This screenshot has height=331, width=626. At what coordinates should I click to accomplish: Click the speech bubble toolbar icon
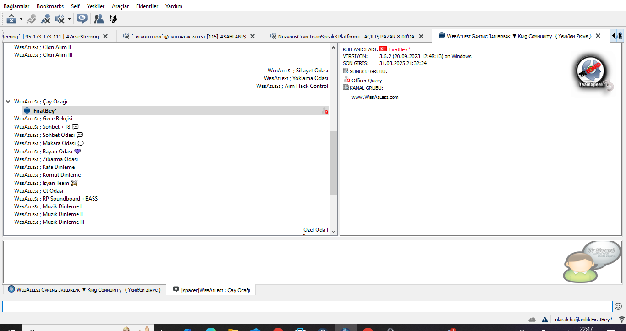pos(82,19)
